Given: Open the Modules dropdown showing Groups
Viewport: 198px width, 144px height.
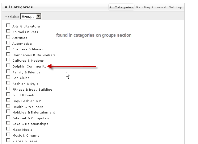Looking at the screenshot, I should (31, 16).
